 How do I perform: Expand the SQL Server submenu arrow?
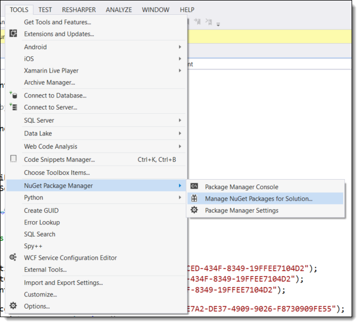click(x=180, y=120)
